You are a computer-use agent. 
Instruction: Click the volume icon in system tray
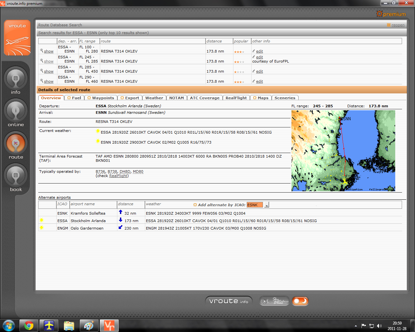coord(379,326)
